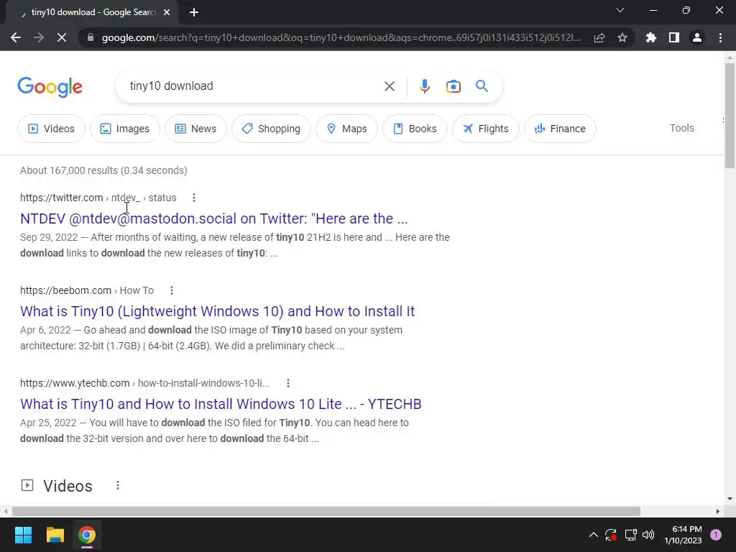
Task: Open a new tab with the plus button
Action: pyautogui.click(x=194, y=12)
